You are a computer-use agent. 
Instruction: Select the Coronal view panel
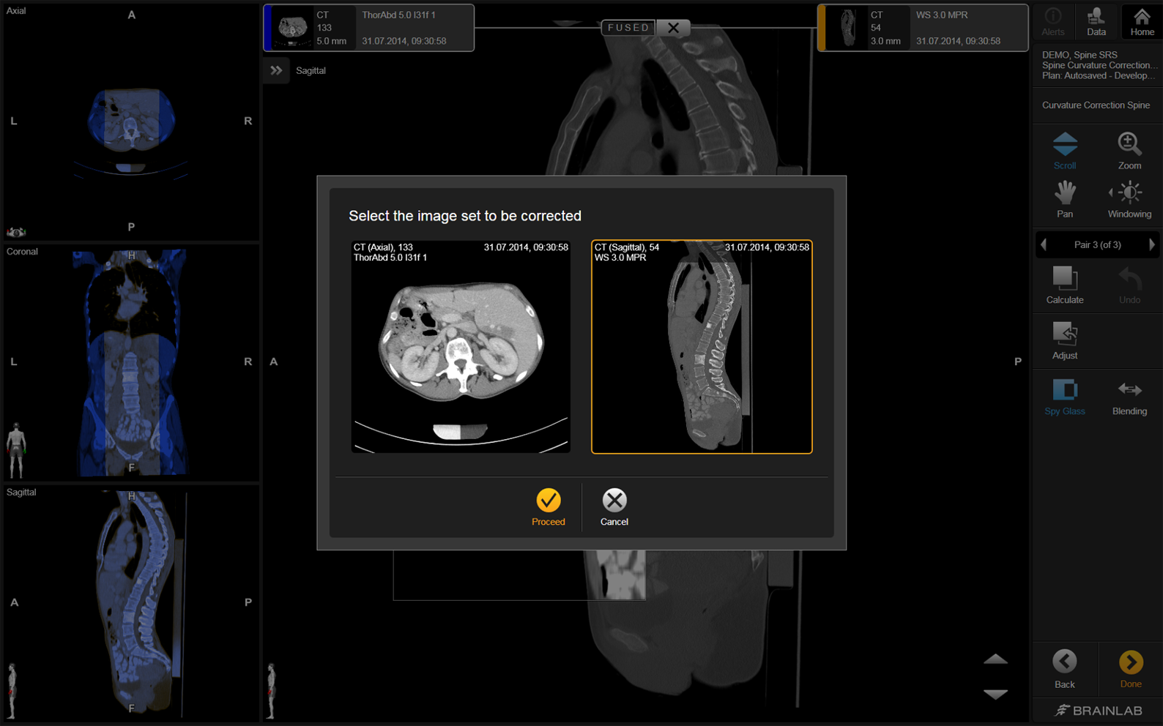(x=131, y=362)
